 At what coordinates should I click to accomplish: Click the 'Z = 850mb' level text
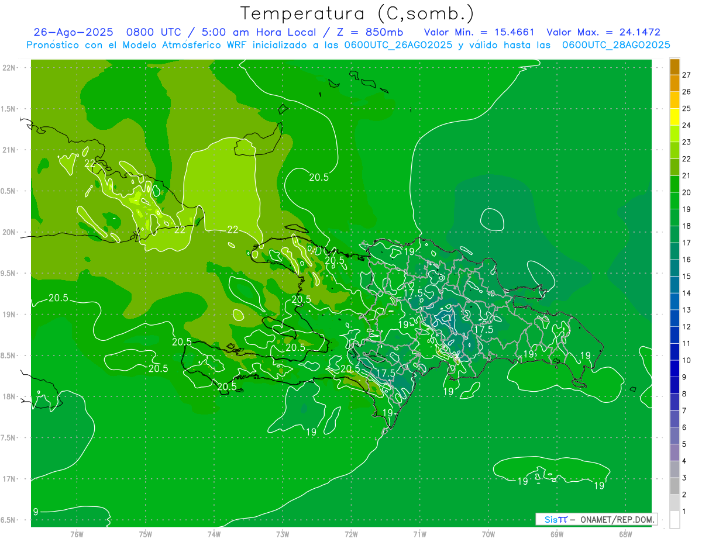click(x=370, y=32)
